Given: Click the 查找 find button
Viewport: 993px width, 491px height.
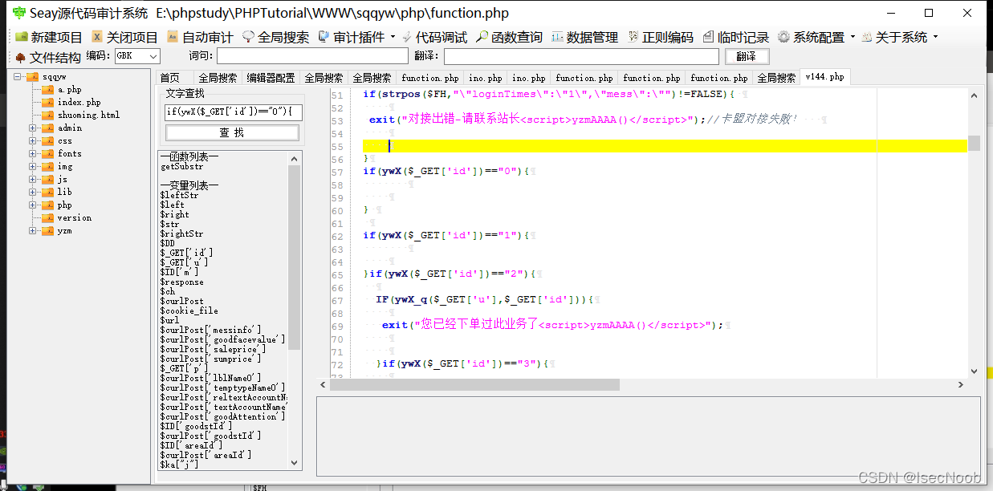Looking at the screenshot, I should click(x=232, y=132).
